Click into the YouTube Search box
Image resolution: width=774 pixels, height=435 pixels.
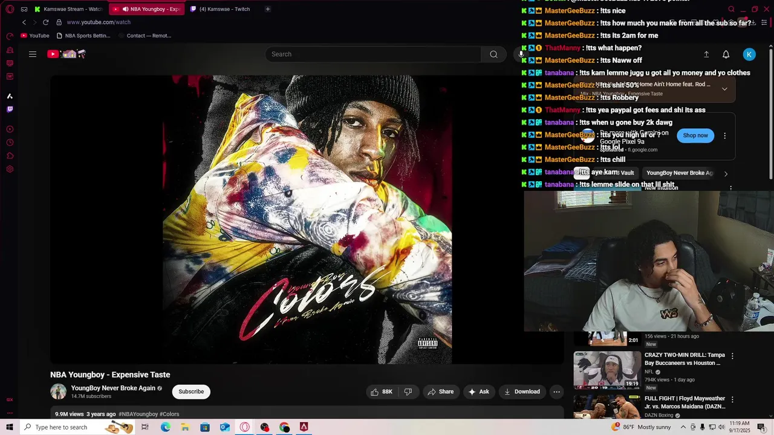(x=373, y=54)
